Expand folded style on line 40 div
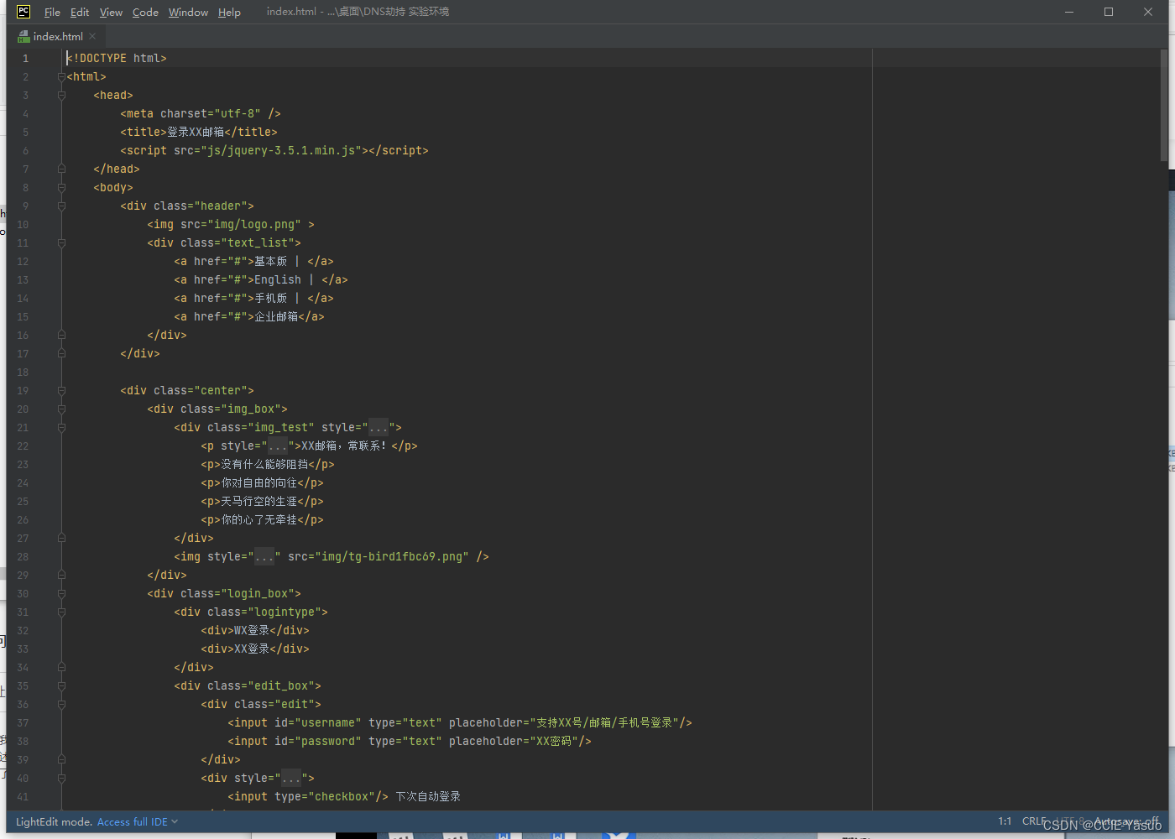 (x=291, y=779)
